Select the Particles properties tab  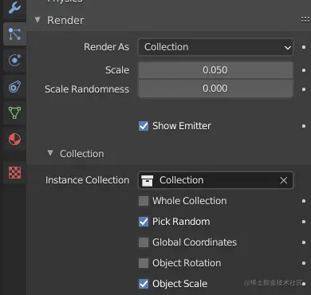14,34
